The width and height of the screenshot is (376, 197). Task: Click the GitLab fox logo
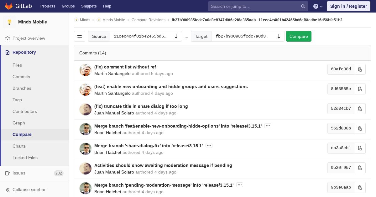8,6
